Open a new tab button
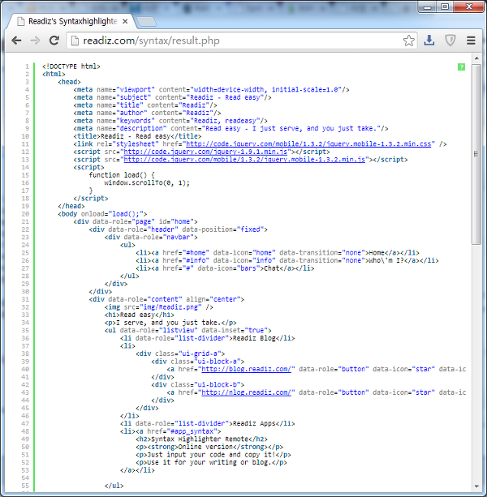The height and width of the screenshot is (497, 487). click(146, 22)
